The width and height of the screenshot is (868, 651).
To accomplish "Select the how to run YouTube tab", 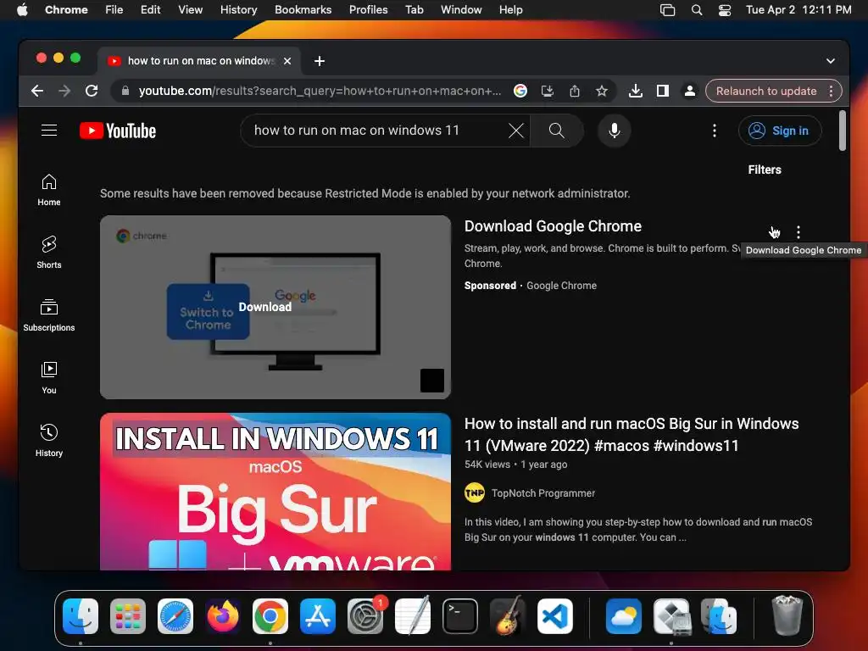I will 200,61.
